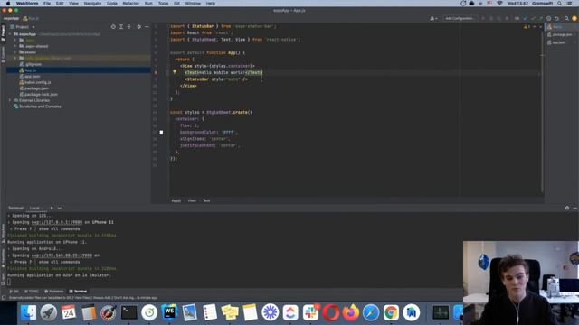The height and width of the screenshot is (325, 579).
Task: Open the Code menu
Action: click(x=112, y=4)
